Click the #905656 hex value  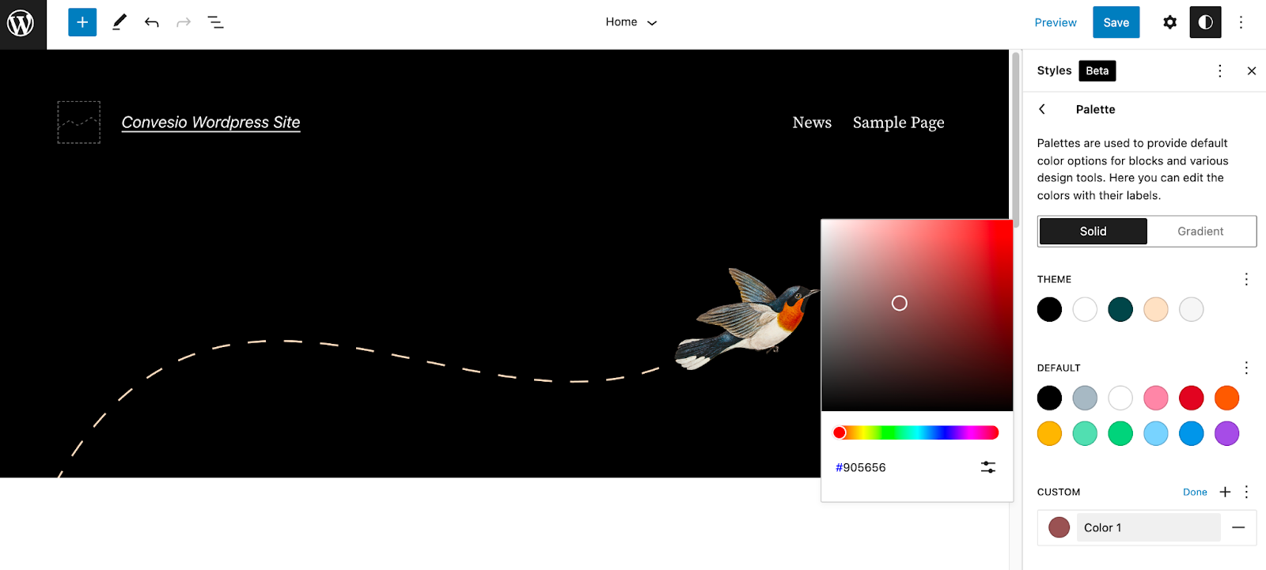point(861,467)
